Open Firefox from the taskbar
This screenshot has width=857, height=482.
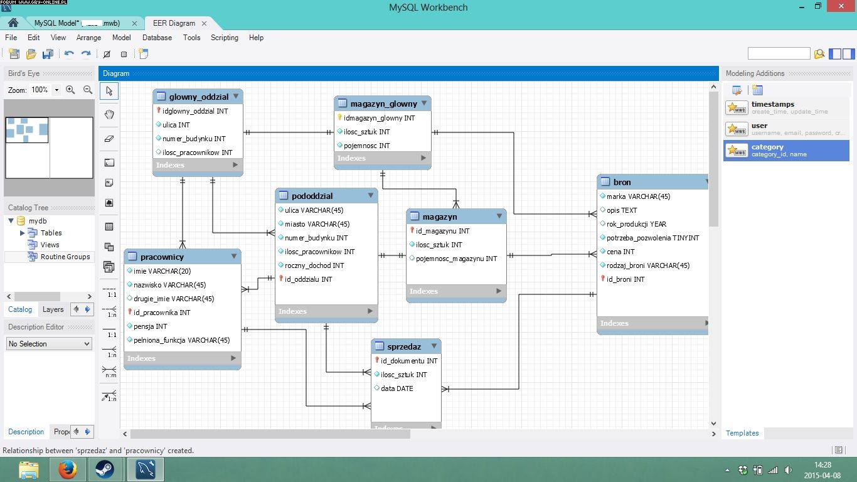[67, 469]
